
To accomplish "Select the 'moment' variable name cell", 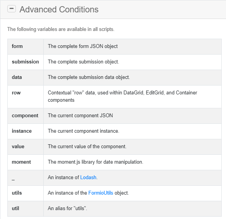I will (26, 162).
